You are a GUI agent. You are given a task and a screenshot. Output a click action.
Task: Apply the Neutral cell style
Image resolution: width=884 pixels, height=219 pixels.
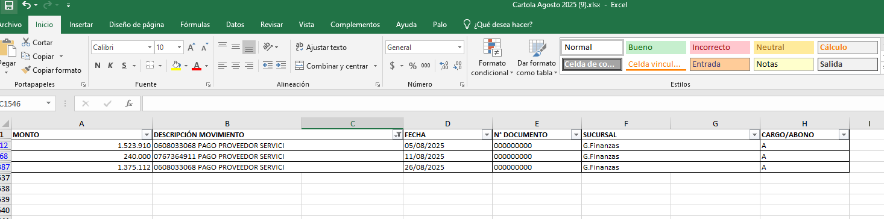(784, 48)
